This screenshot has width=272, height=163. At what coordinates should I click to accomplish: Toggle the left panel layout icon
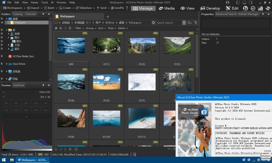pos(238,2)
